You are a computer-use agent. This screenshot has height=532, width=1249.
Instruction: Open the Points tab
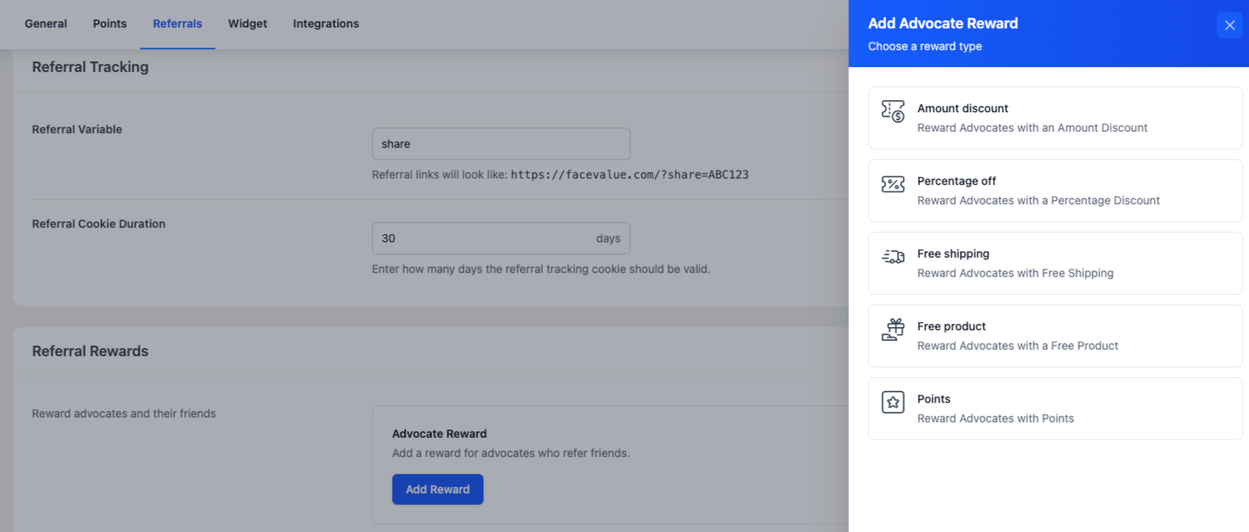click(109, 23)
